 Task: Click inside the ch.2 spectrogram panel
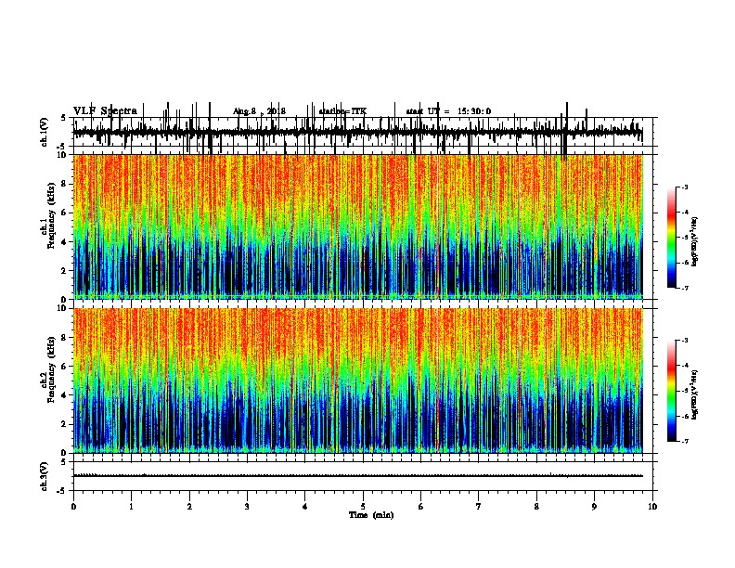[x=363, y=381]
